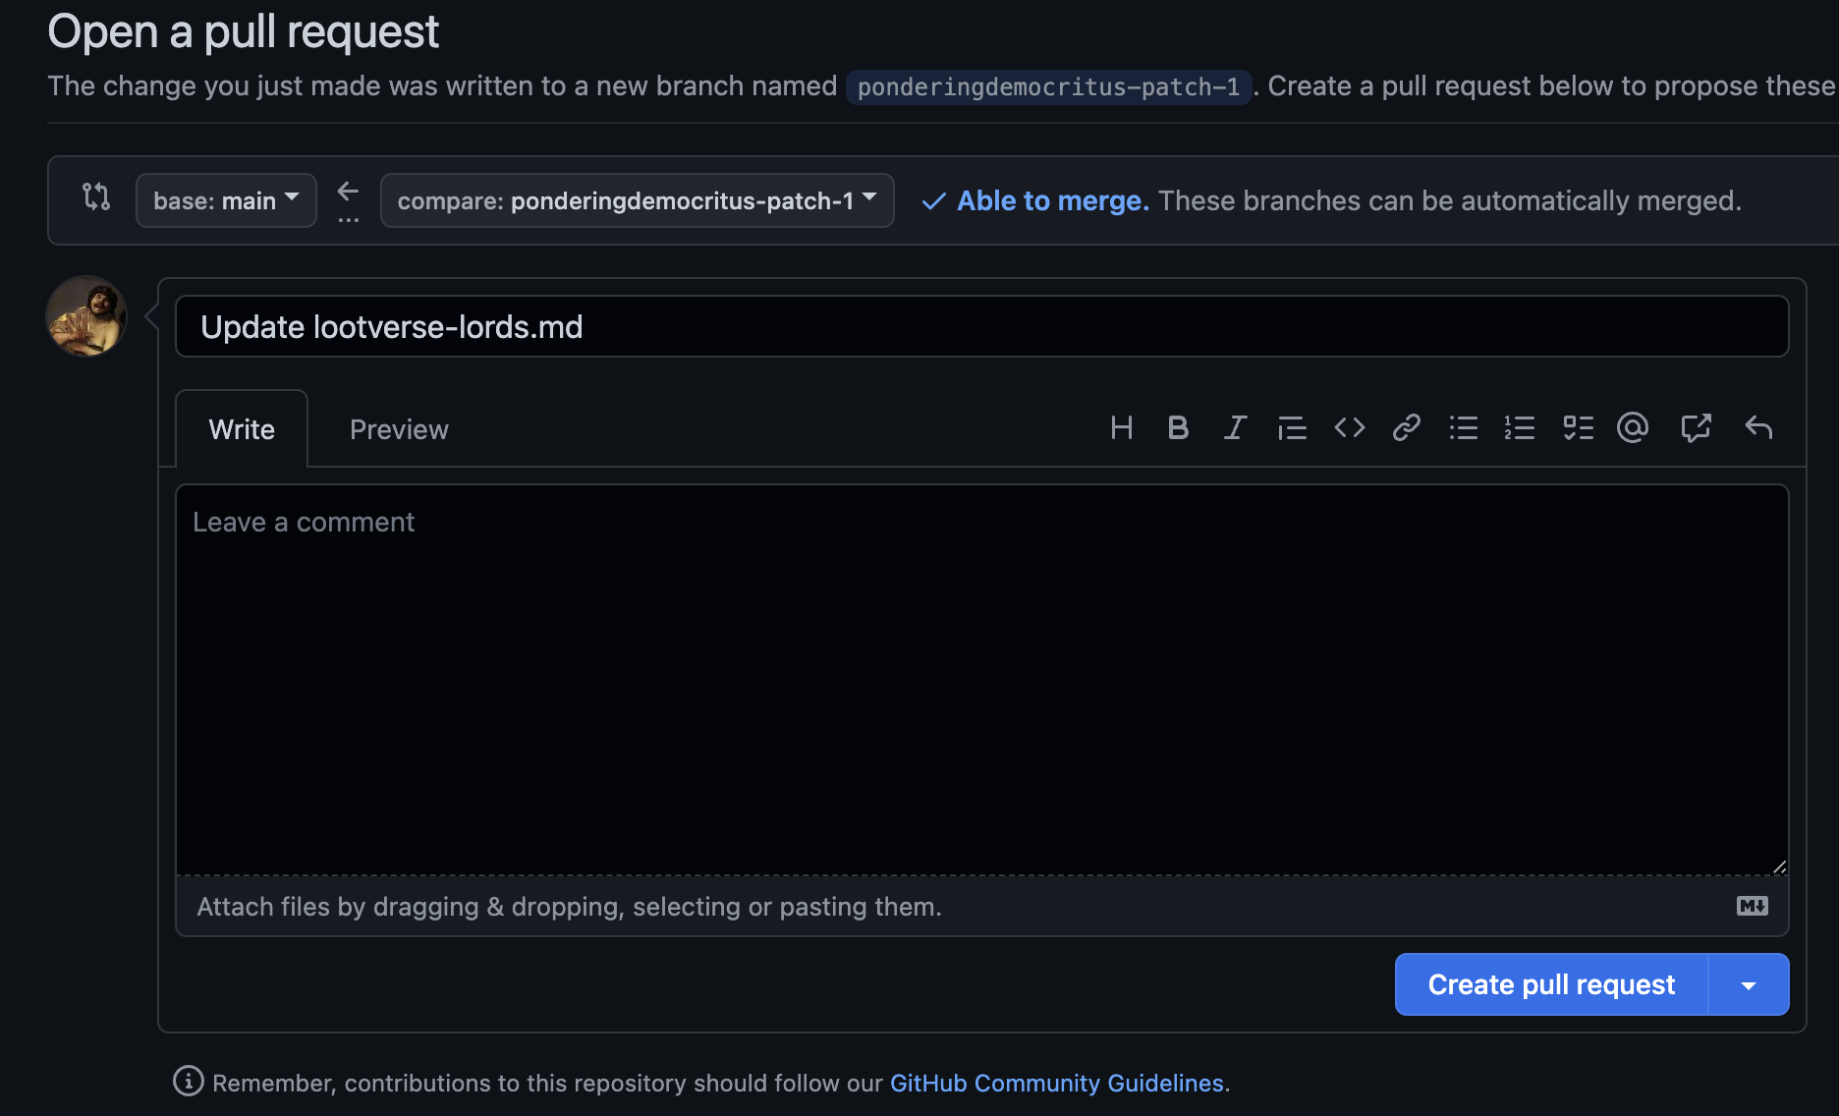This screenshot has height=1116, width=1839.
Task: Switch to the Preview tab
Action: [x=399, y=429]
